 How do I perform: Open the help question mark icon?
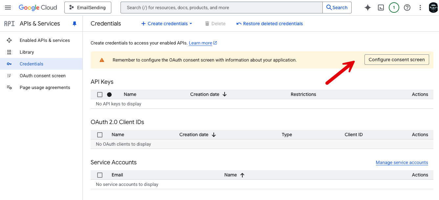[407, 8]
